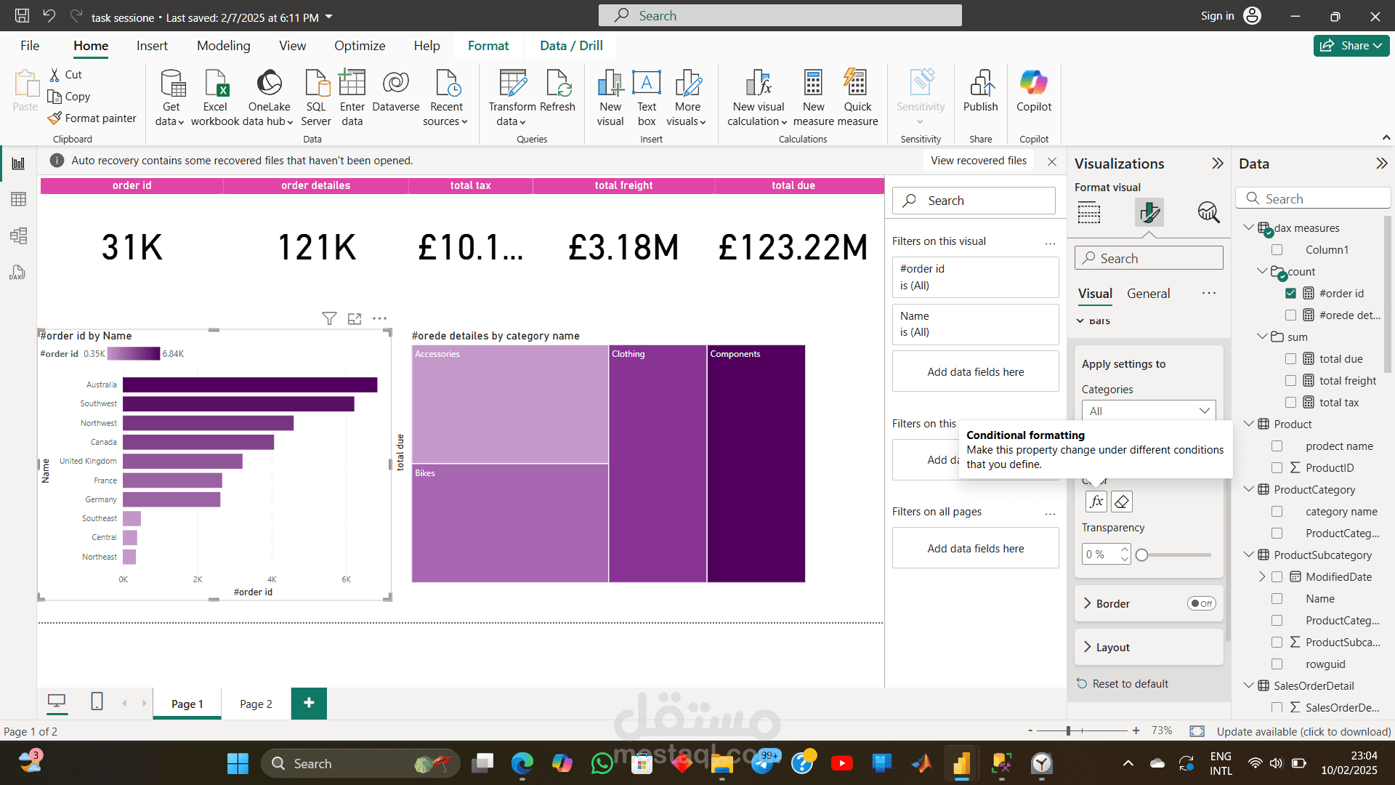Click Reset to default
The width and height of the screenshot is (1395, 785).
(x=1122, y=684)
